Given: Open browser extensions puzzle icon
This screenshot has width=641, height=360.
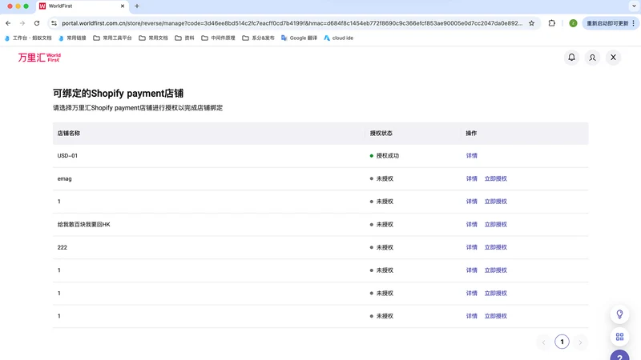Looking at the screenshot, I should (552, 23).
